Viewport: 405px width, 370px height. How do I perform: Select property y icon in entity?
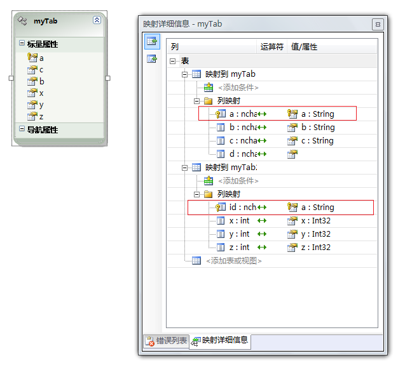pos(32,105)
